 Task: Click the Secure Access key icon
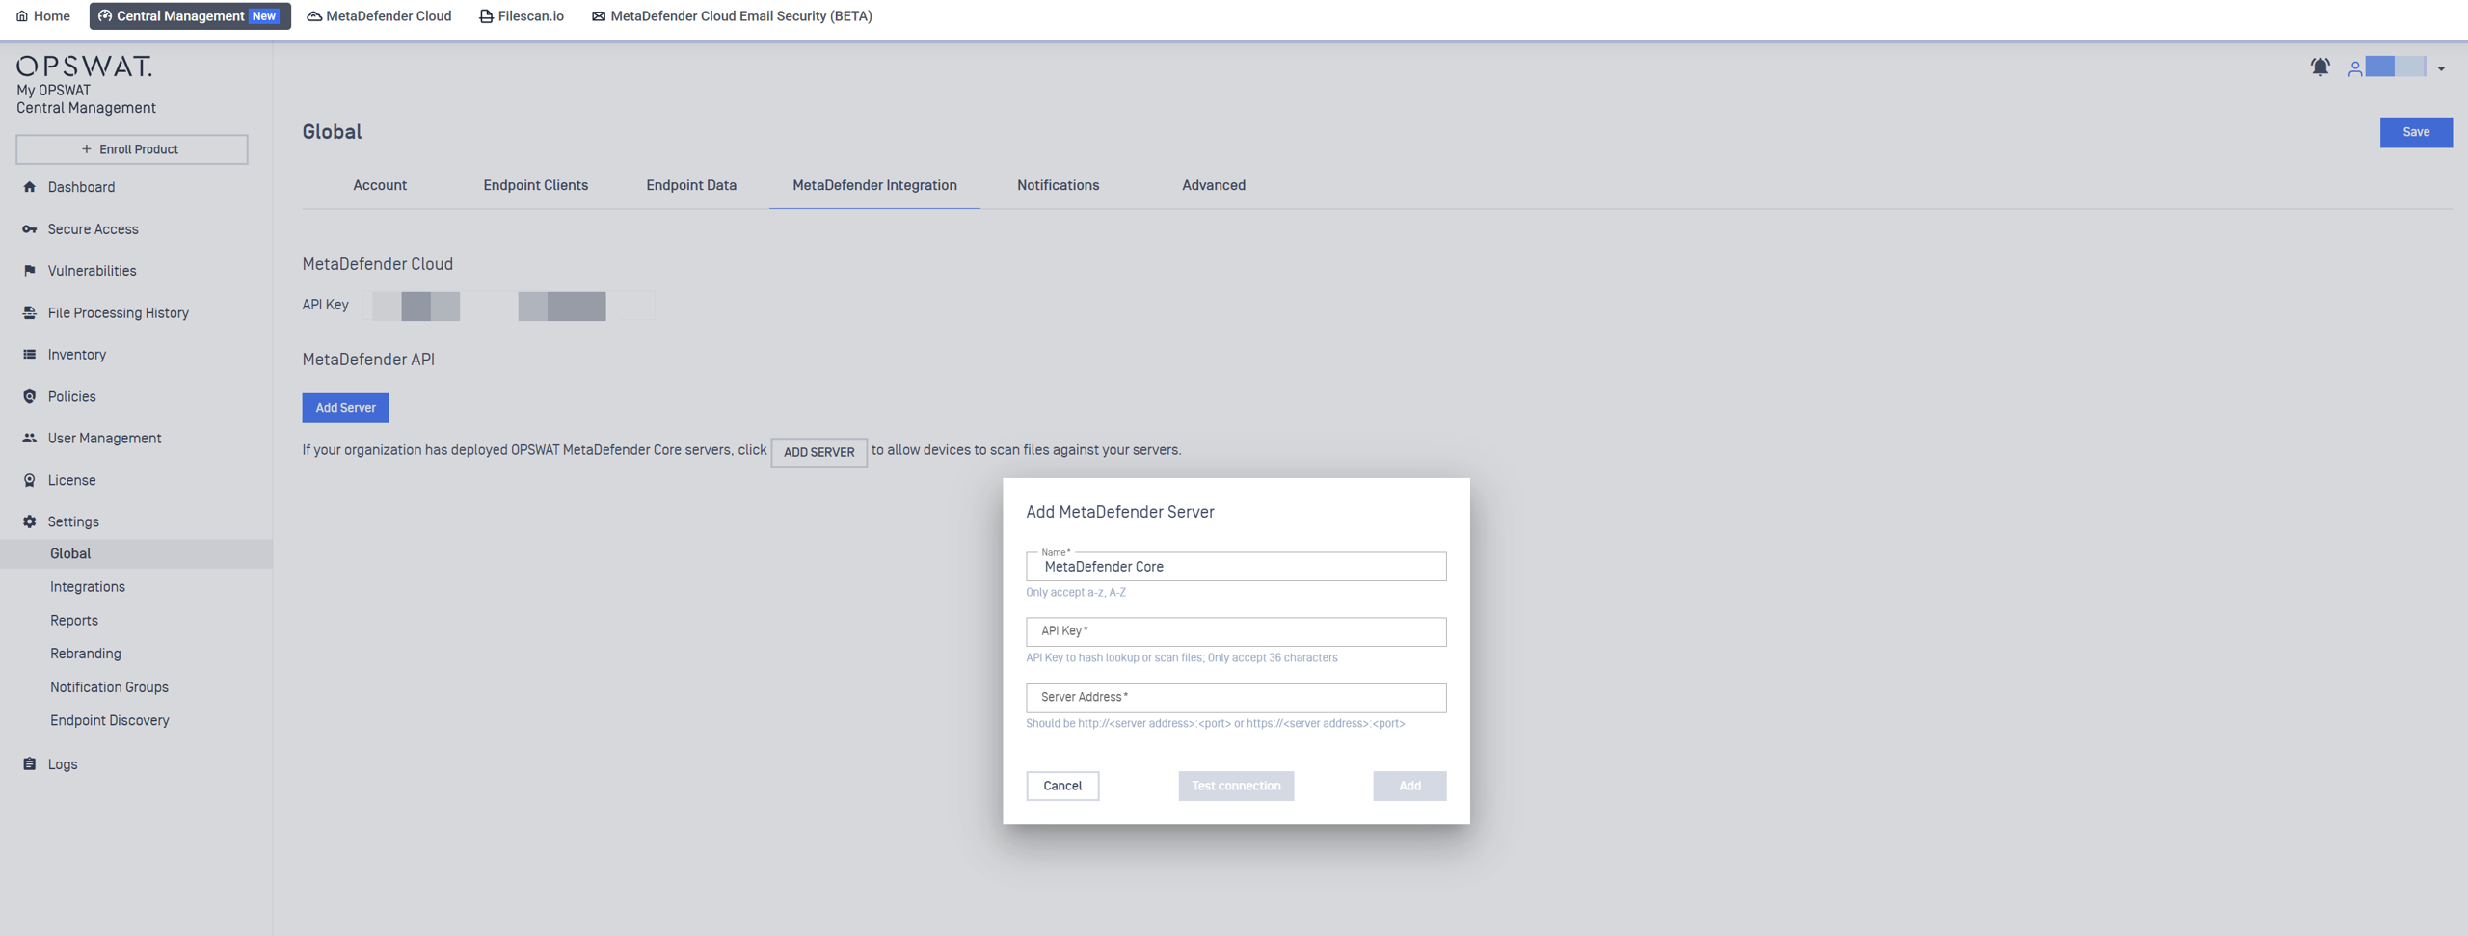[29, 229]
